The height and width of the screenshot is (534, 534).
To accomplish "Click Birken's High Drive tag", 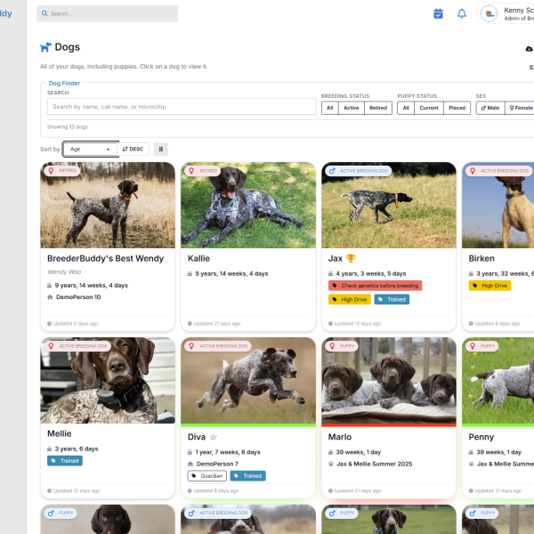I will click(x=489, y=286).
